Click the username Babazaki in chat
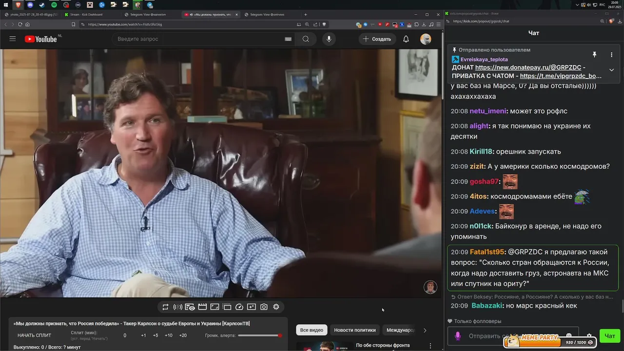This screenshot has height=351, width=624. tap(487, 306)
